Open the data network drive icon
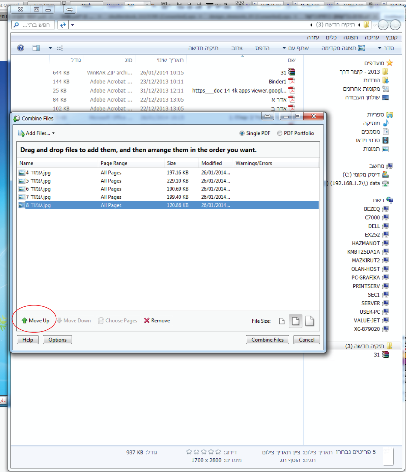406x472 pixels. 386,183
